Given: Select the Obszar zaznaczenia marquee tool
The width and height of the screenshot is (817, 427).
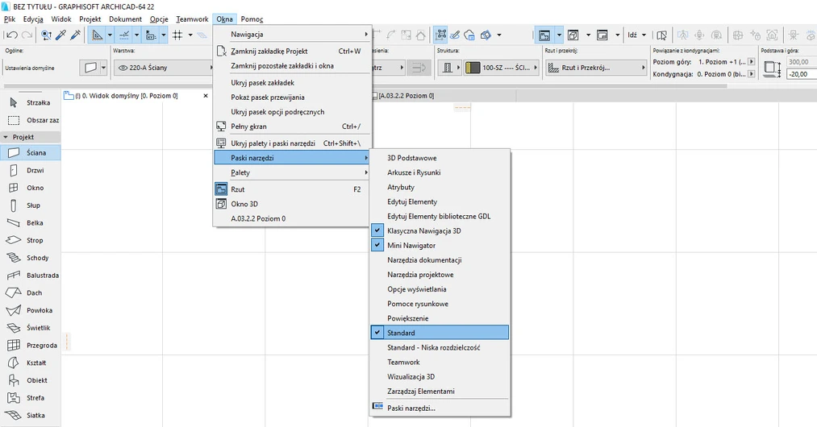Looking at the screenshot, I should (x=30, y=120).
